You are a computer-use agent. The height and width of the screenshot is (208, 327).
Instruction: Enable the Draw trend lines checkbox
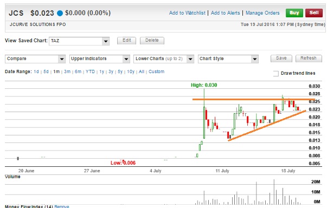click(x=275, y=74)
